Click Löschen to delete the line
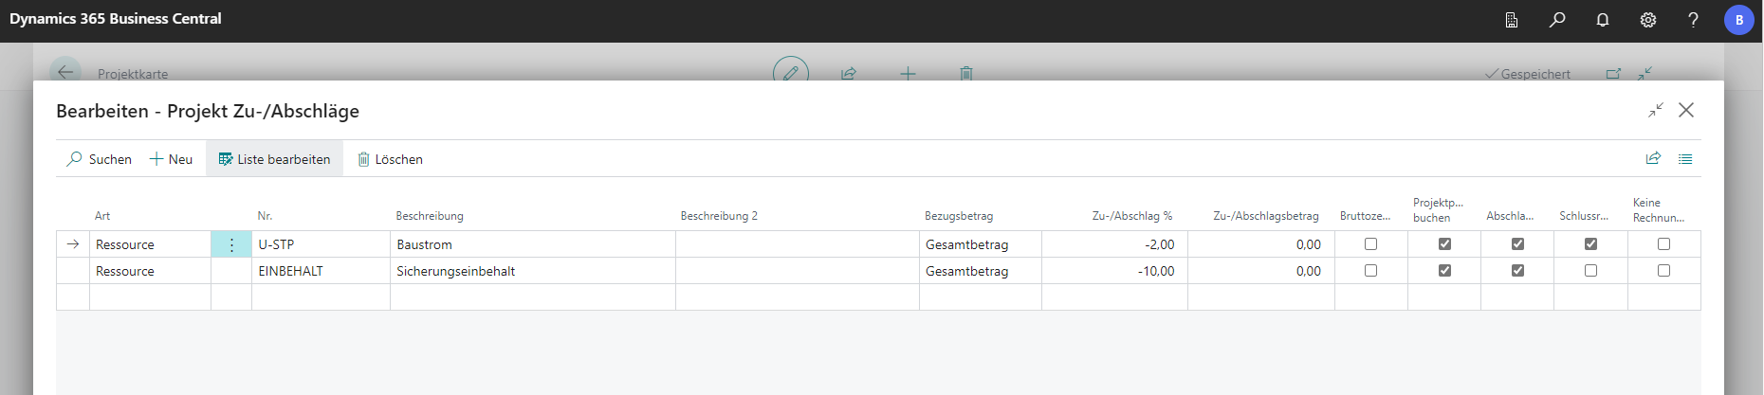 click(x=390, y=159)
